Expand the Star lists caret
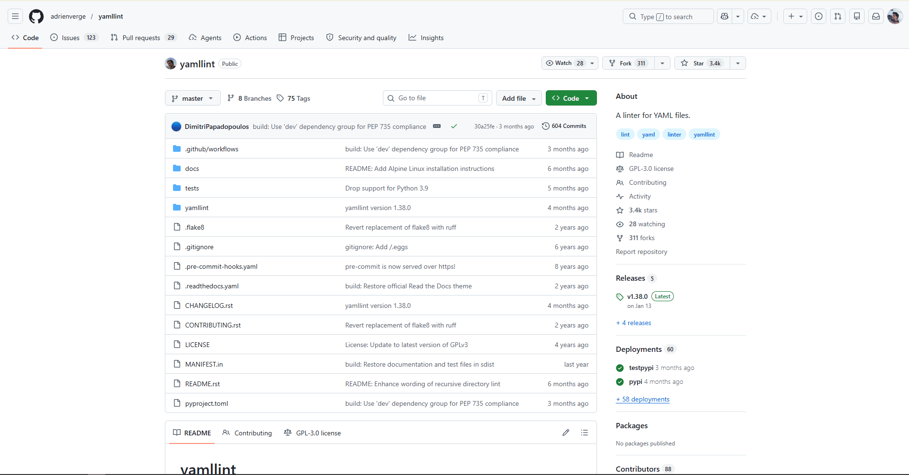Screen dimensions: 909x475 coord(738,63)
